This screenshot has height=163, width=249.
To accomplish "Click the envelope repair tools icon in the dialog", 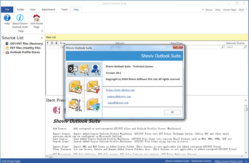I will (84, 70).
